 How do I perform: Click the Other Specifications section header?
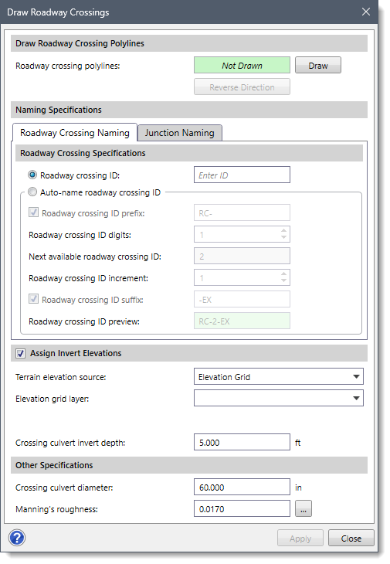189,465
